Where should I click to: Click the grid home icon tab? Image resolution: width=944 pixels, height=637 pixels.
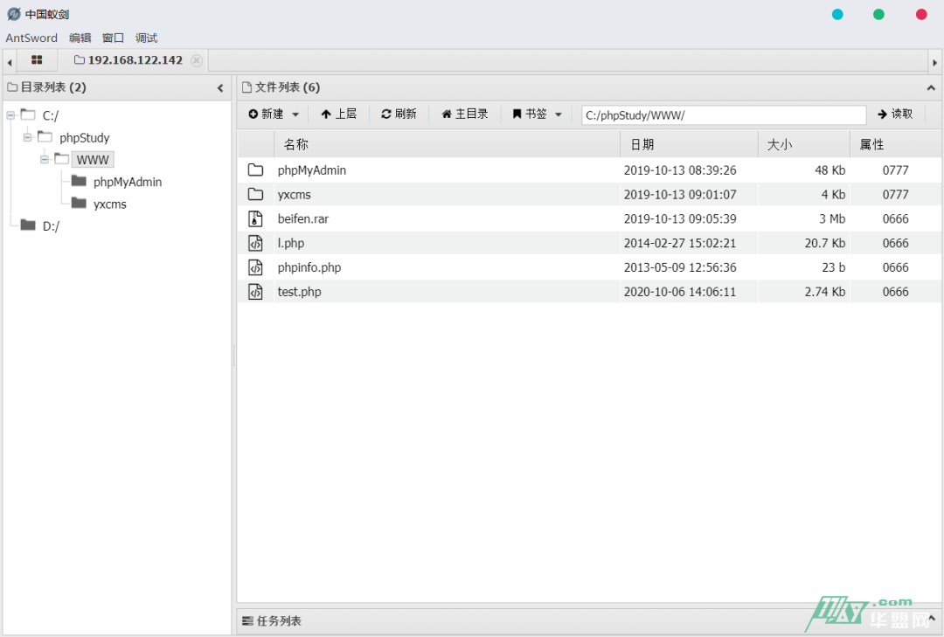pyautogui.click(x=37, y=60)
